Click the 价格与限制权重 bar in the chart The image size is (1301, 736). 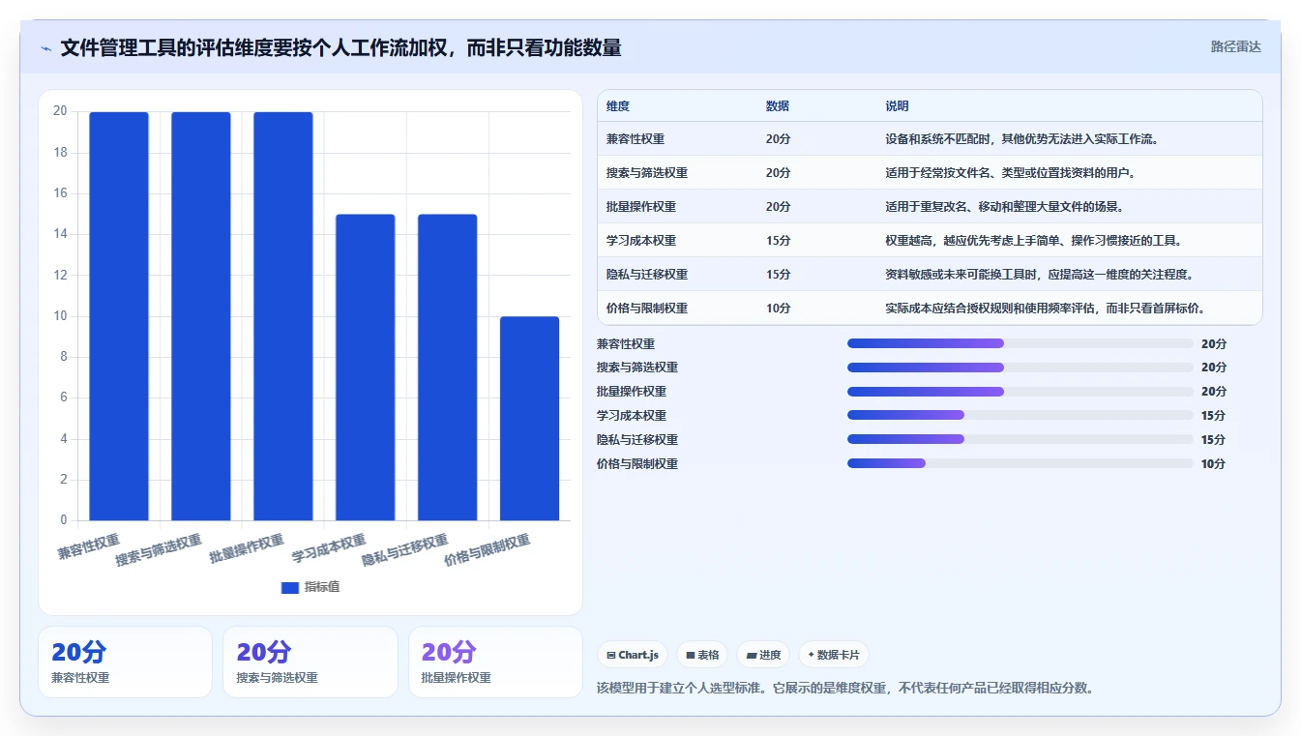[x=530, y=419]
